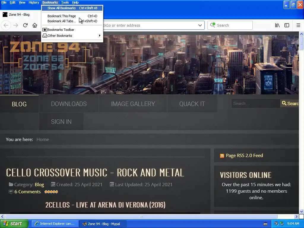The image size is (304, 228).
Task: Open the hamburger application menu
Action: point(298,25)
